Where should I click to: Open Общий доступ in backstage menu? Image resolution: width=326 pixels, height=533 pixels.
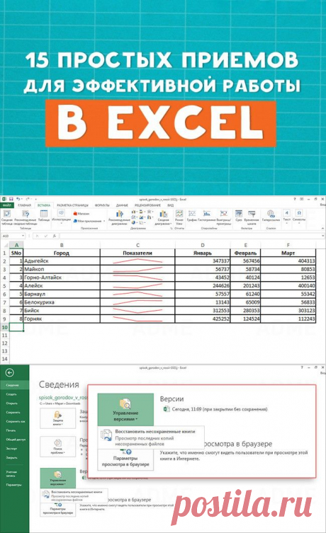pos(16,440)
